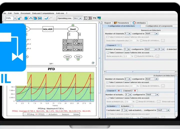The image size is (180, 129).
Task: Open the Operating years 30.0 dropdown
Action: [80, 18]
